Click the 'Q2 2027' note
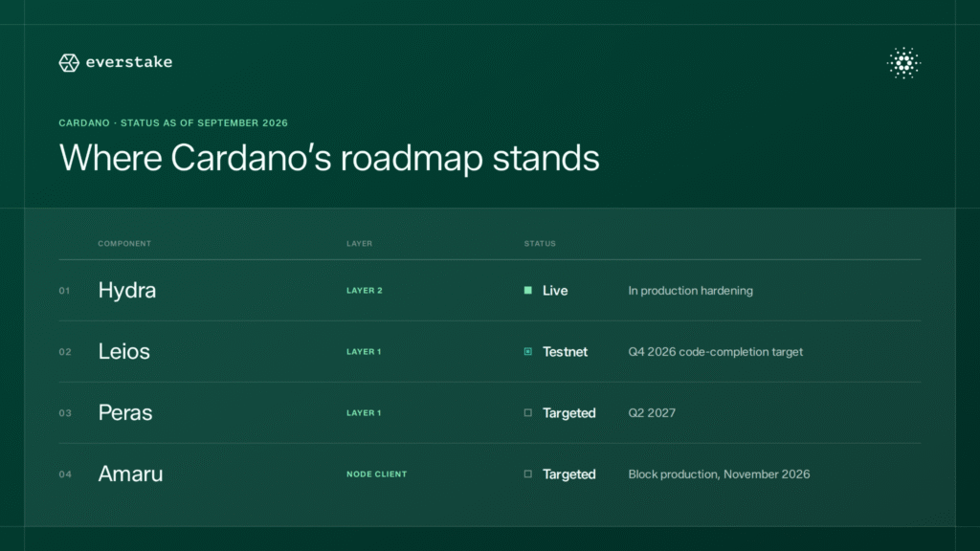 pos(652,413)
